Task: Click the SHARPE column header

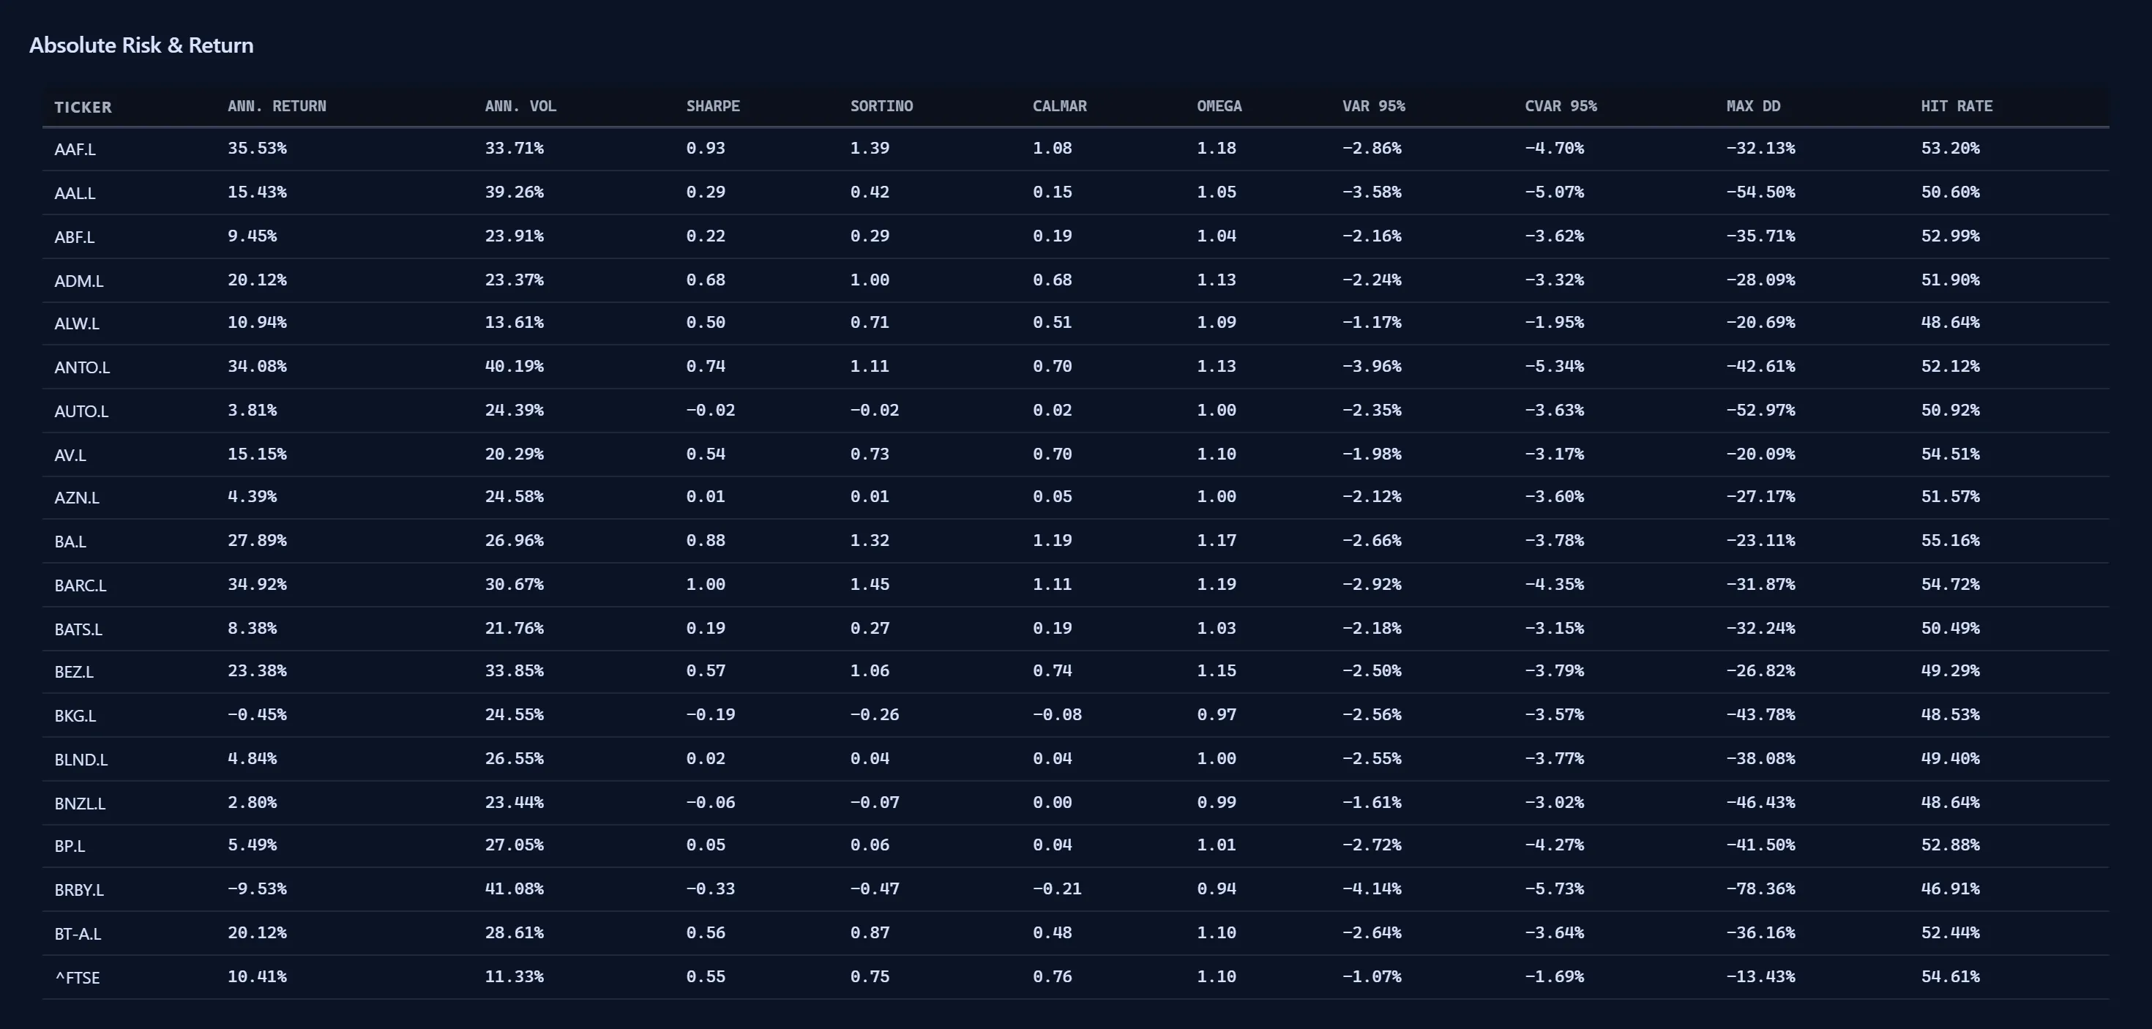Action: (x=713, y=106)
